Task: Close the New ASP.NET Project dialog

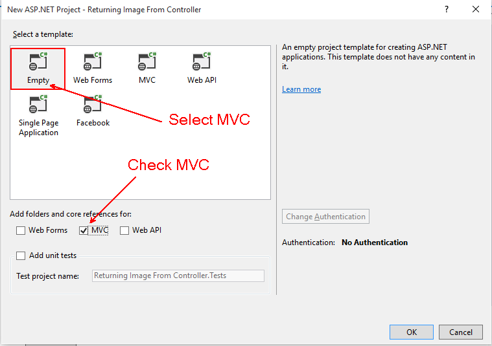Action: click(x=476, y=9)
